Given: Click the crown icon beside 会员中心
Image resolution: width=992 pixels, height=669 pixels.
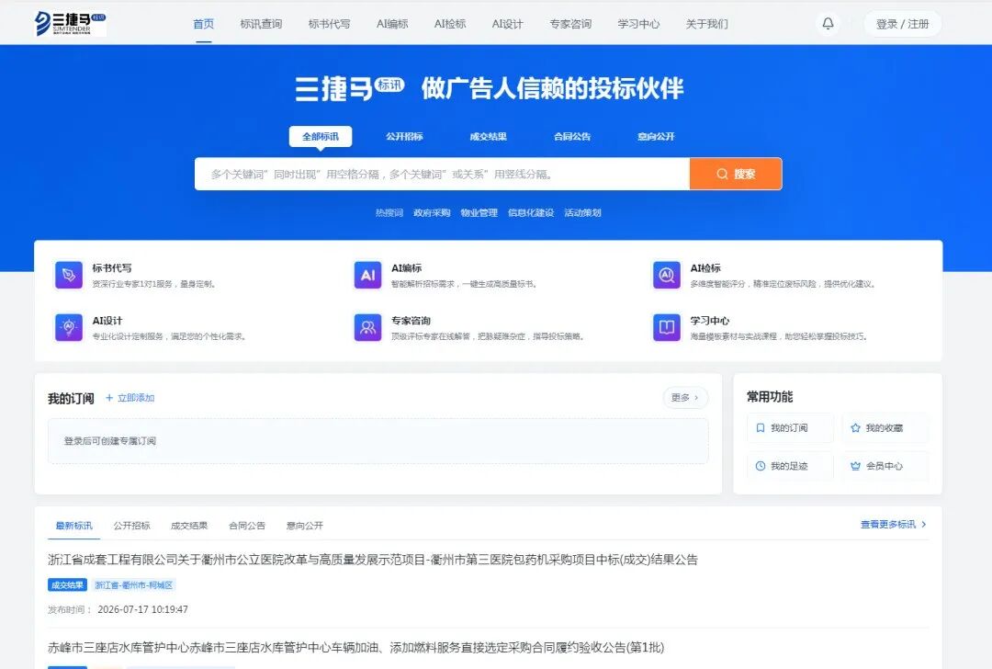Looking at the screenshot, I should point(855,466).
